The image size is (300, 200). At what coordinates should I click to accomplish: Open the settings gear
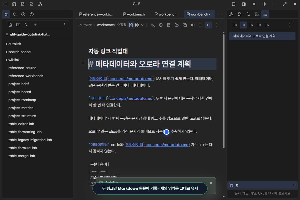pyautogui.click(x=264, y=4)
